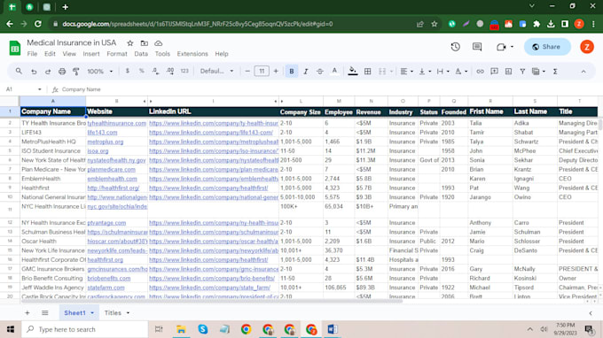The width and height of the screenshot is (603, 338).
Task: Toggle Italic formatting
Action: (x=306, y=72)
